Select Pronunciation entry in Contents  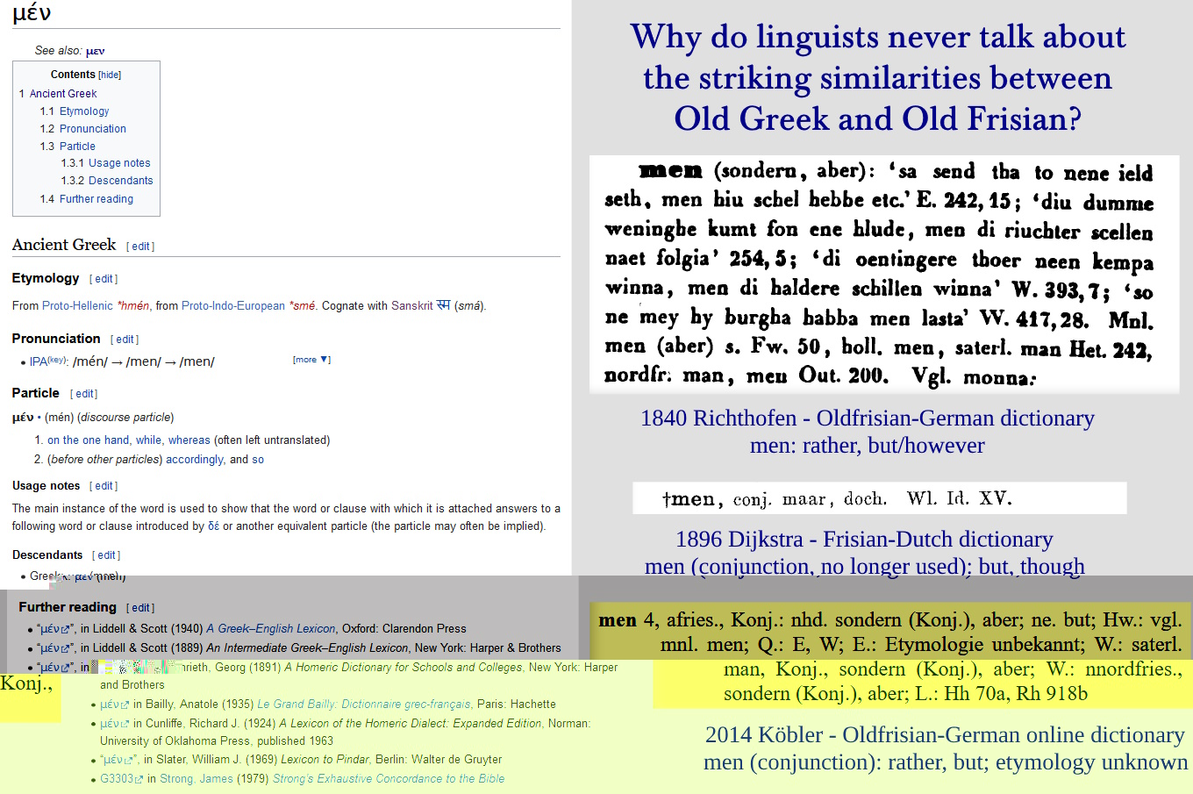click(x=92, y=129)
